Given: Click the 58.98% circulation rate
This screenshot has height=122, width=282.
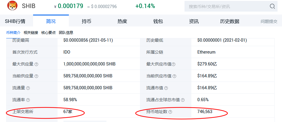Looking at the screenshot, I should [70, 100].
